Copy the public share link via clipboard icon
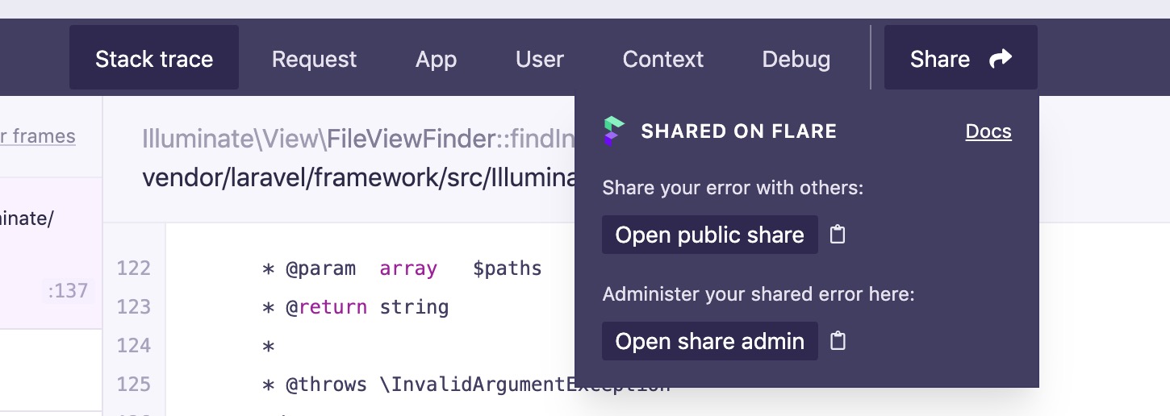 click(838, 235)
